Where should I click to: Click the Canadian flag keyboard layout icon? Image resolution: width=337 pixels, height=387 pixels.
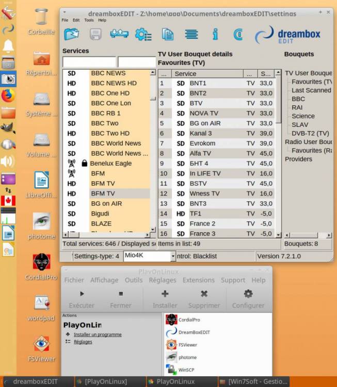(x=8, y=201)
